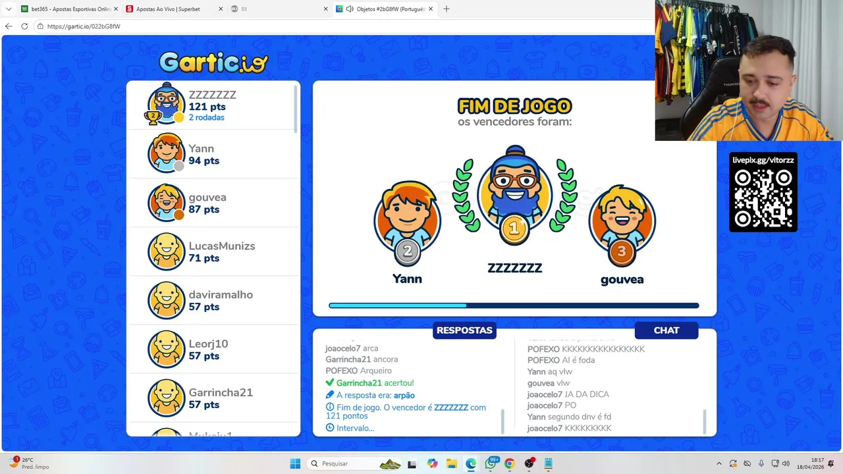
Task: Click the Pesquisar taskbar search box
Action: (354, 463)
